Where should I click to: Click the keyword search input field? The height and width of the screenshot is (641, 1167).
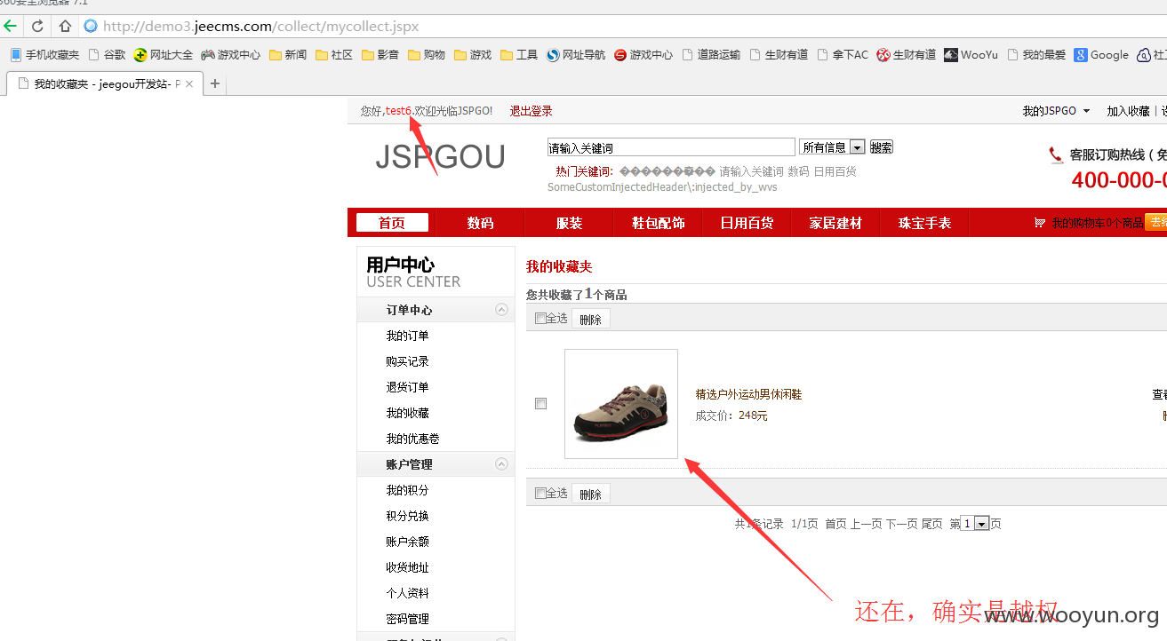pyautogui.click(x=671, y=147)
